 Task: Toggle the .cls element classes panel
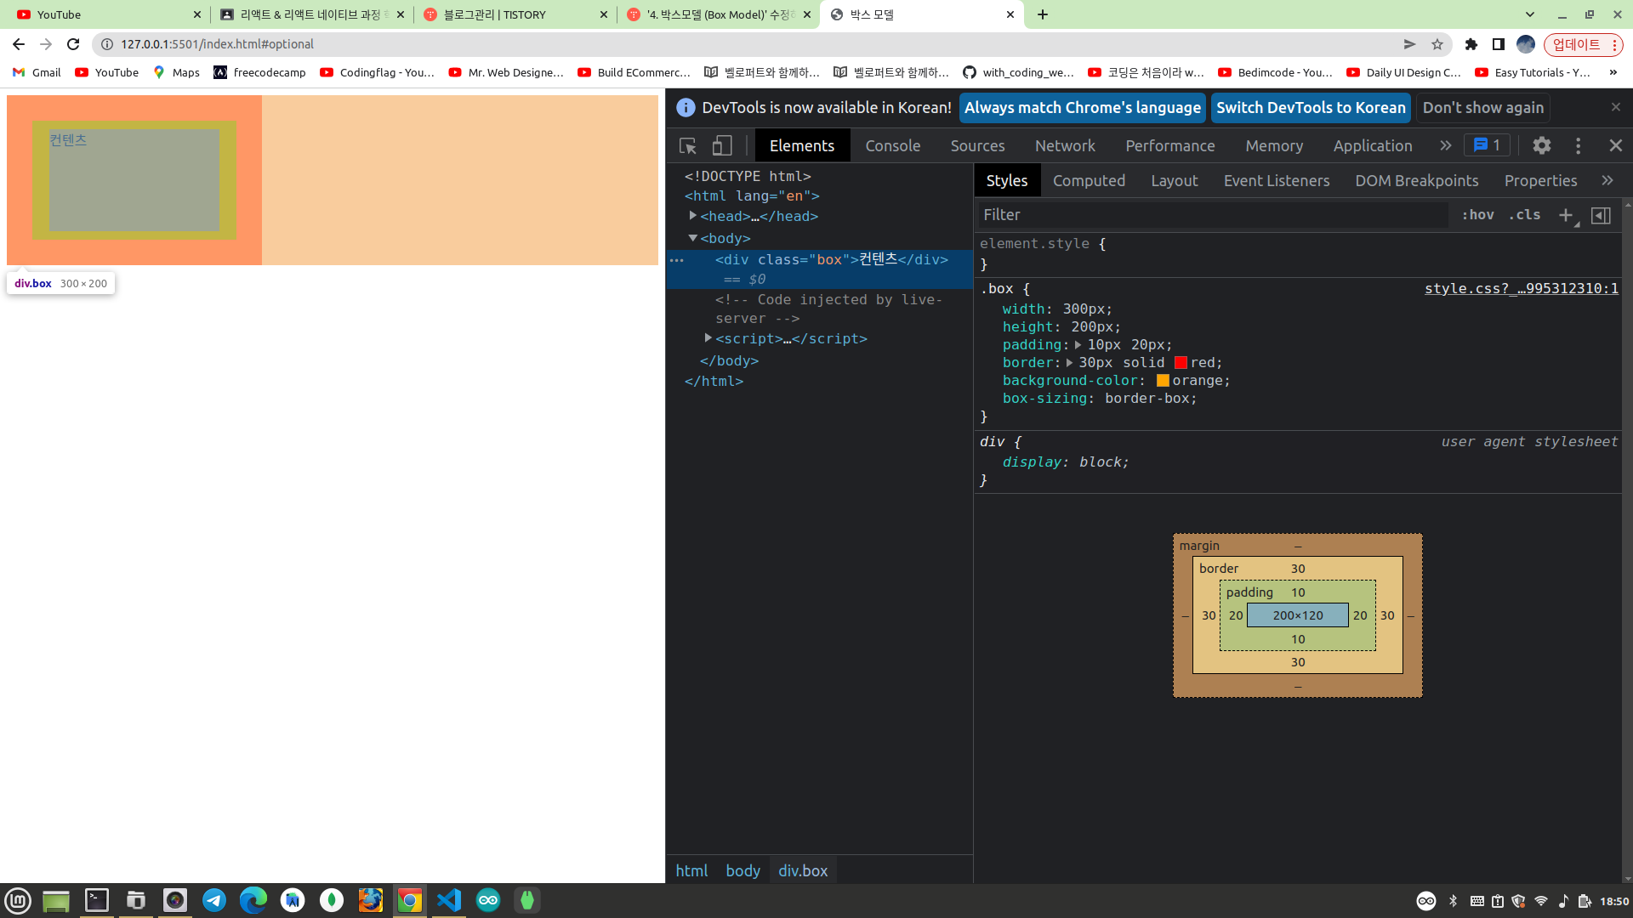tap(1524, 215)
